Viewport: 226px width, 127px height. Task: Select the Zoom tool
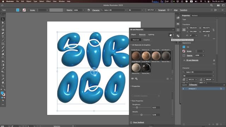3,86
